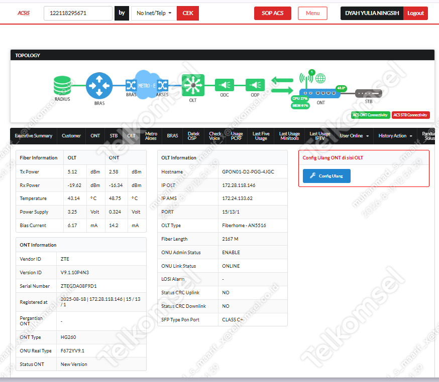This screenshot has height=382, width=439.
Task: Click the DYAH YULIA NINGSIH user label
Action: click(x=372, y=13)
